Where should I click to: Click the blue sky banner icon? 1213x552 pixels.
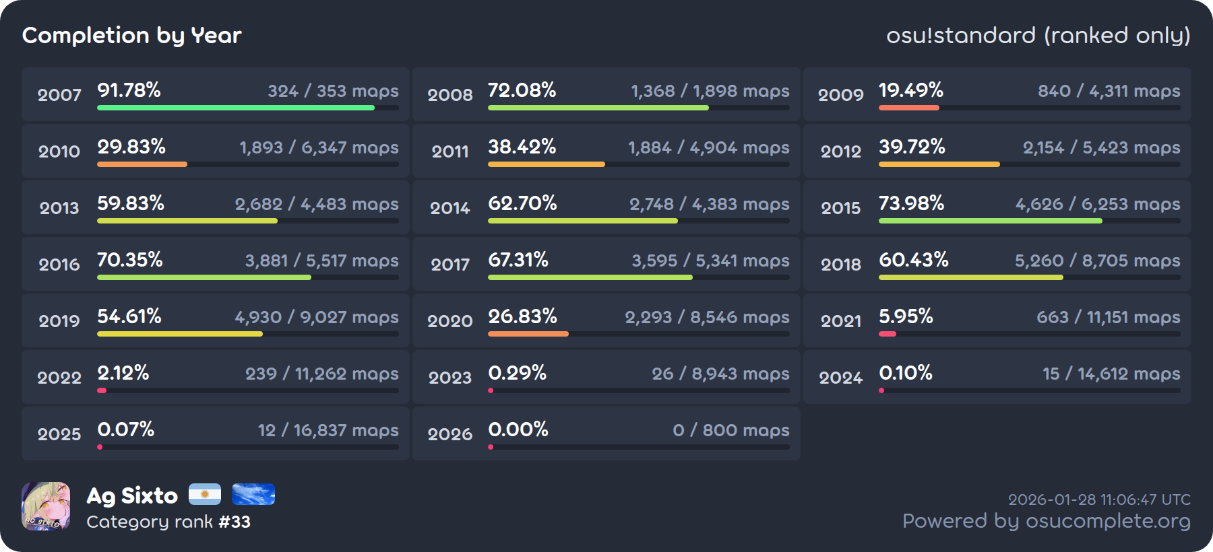point(253,494)
